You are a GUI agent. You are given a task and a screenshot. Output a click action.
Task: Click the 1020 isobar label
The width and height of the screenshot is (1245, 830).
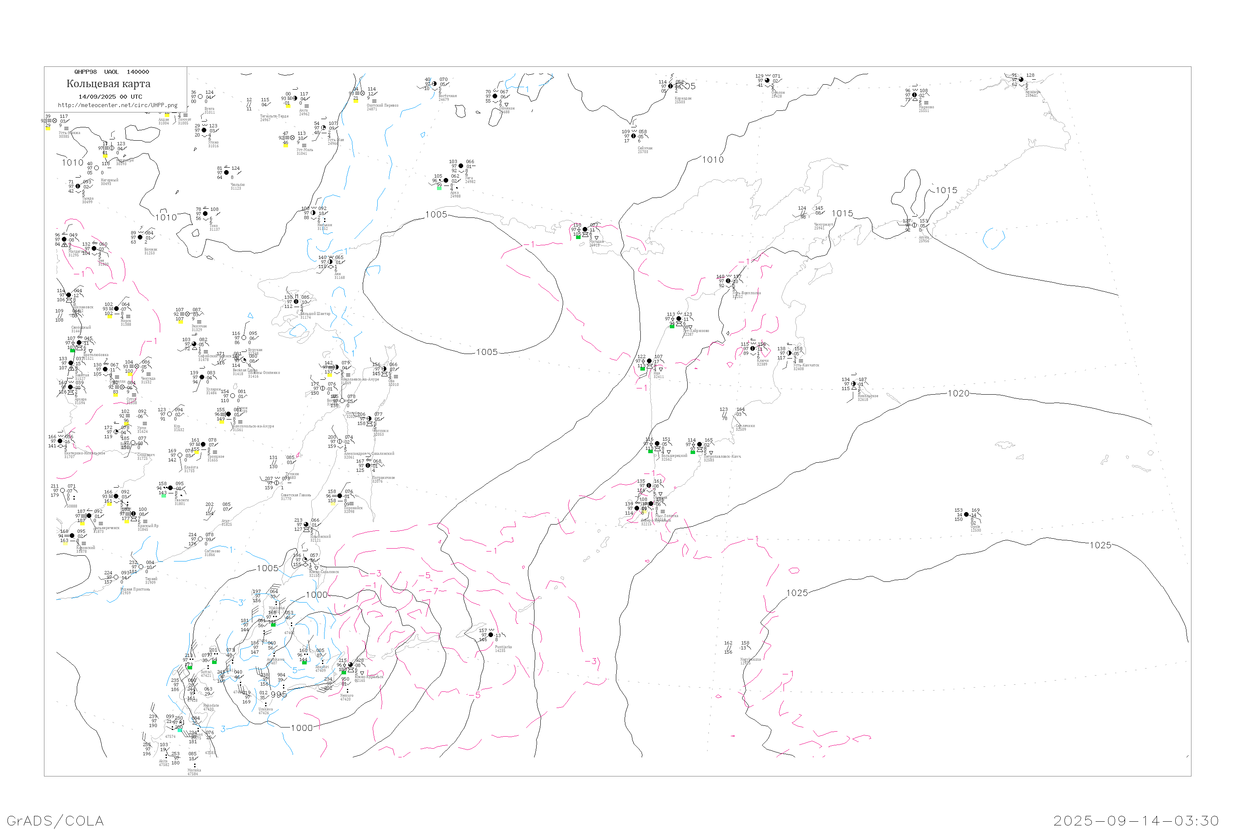coord(958,393)
